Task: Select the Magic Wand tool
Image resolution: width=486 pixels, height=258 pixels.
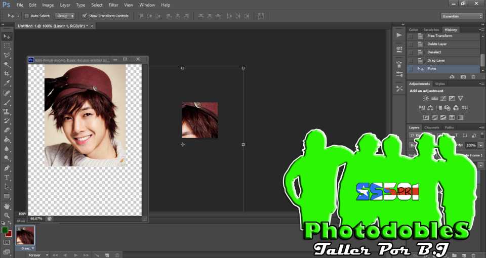Action: (x=7, y=64)
